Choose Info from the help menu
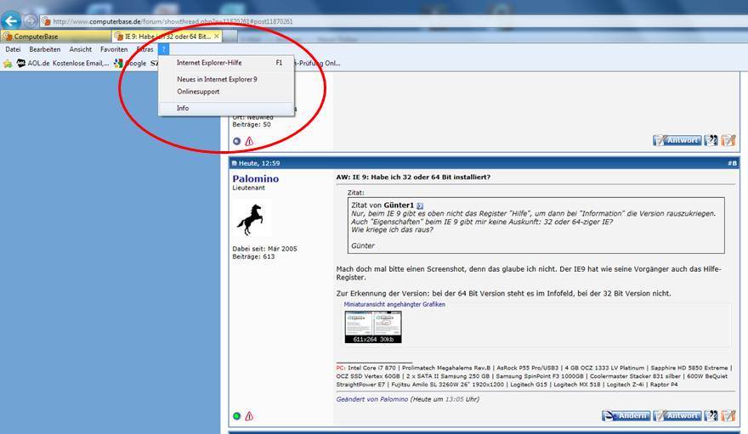This screenshot has width=748, height=434. click(227, 108)
